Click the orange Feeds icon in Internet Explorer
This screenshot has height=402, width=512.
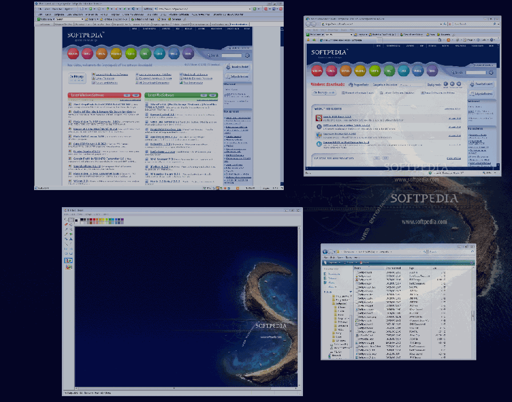point(449,40)
